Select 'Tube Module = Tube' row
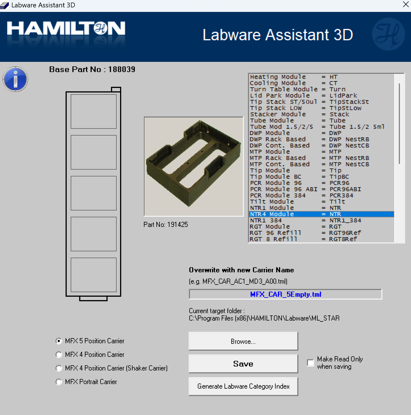 click(x=322, y=121)
